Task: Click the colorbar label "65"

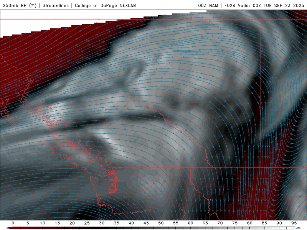Action: 205,223
